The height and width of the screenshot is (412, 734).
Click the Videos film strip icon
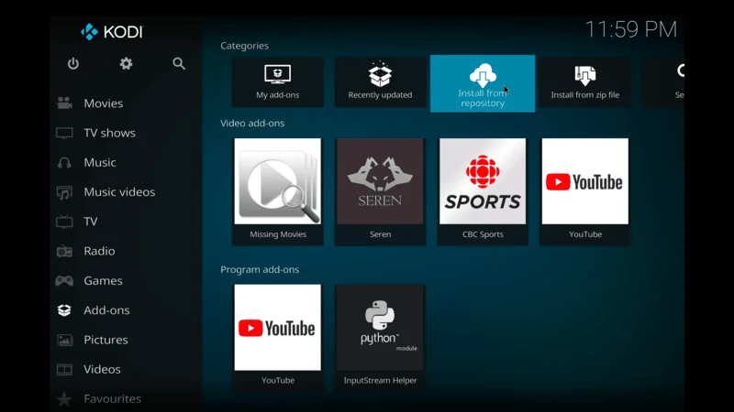click(64, 370)
